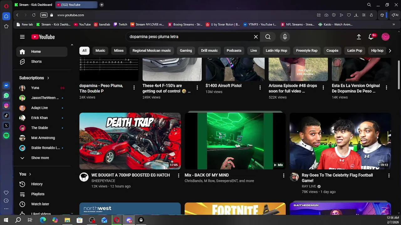Open the green room Mix thumbnail
Screen dimensions: 401x225
[x=235, y=141]
